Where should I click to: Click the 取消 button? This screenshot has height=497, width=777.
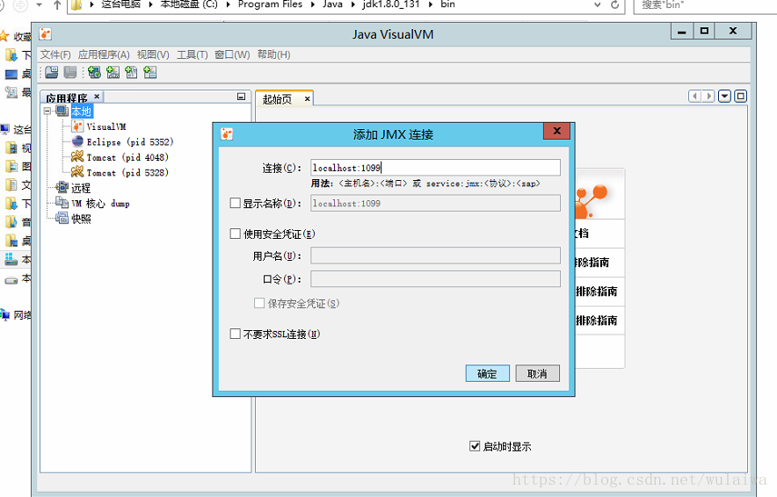tap(538, 374)
